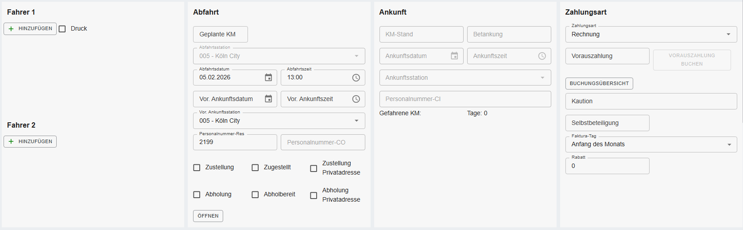Open the Ankunftsstation dropdown

(542, 78)
